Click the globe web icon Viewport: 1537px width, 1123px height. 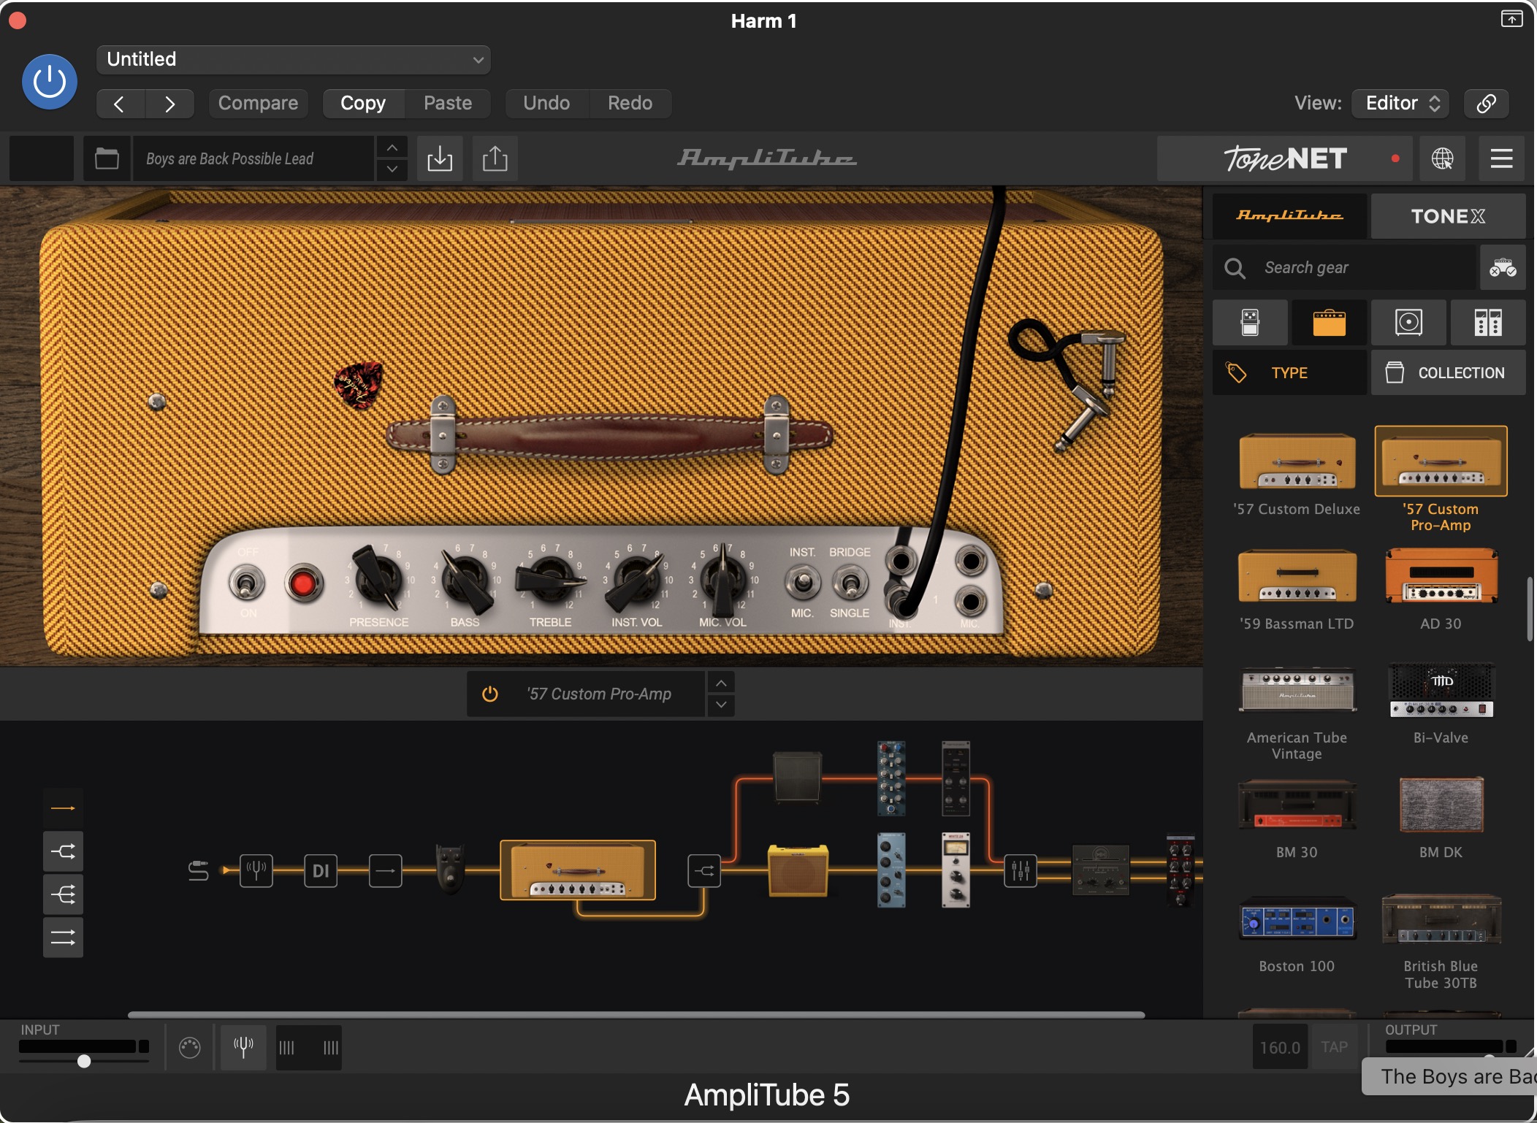[1442, 158]
